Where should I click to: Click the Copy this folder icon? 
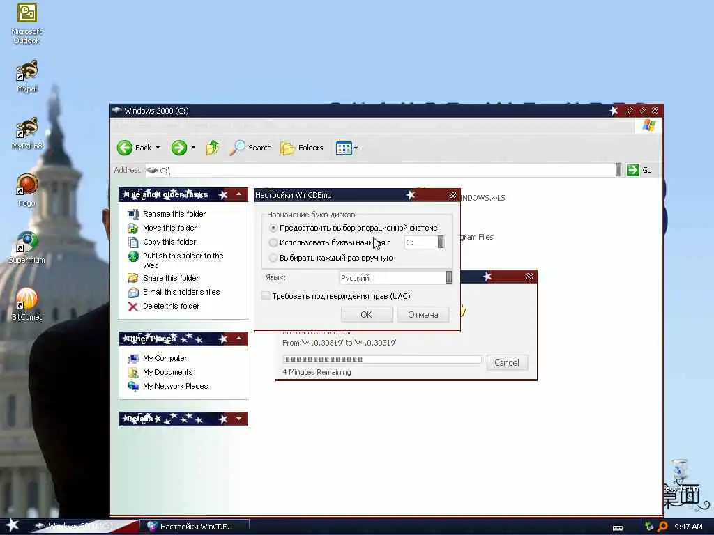[133, 242]
